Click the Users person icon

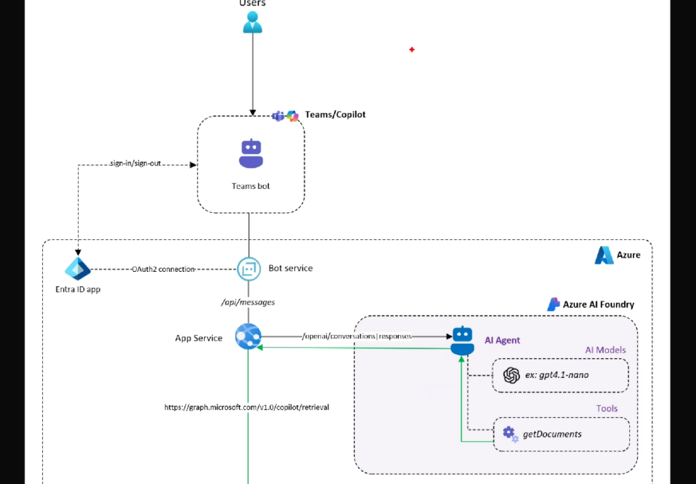click(x=253, y=22)
